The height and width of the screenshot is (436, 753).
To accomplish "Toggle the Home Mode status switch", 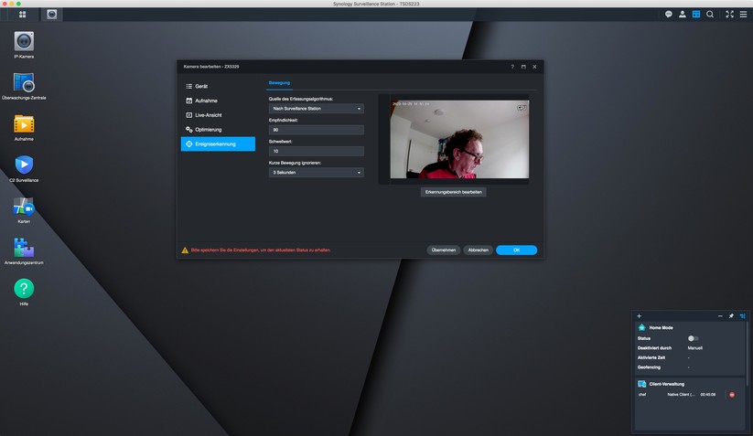I will 693,338.
